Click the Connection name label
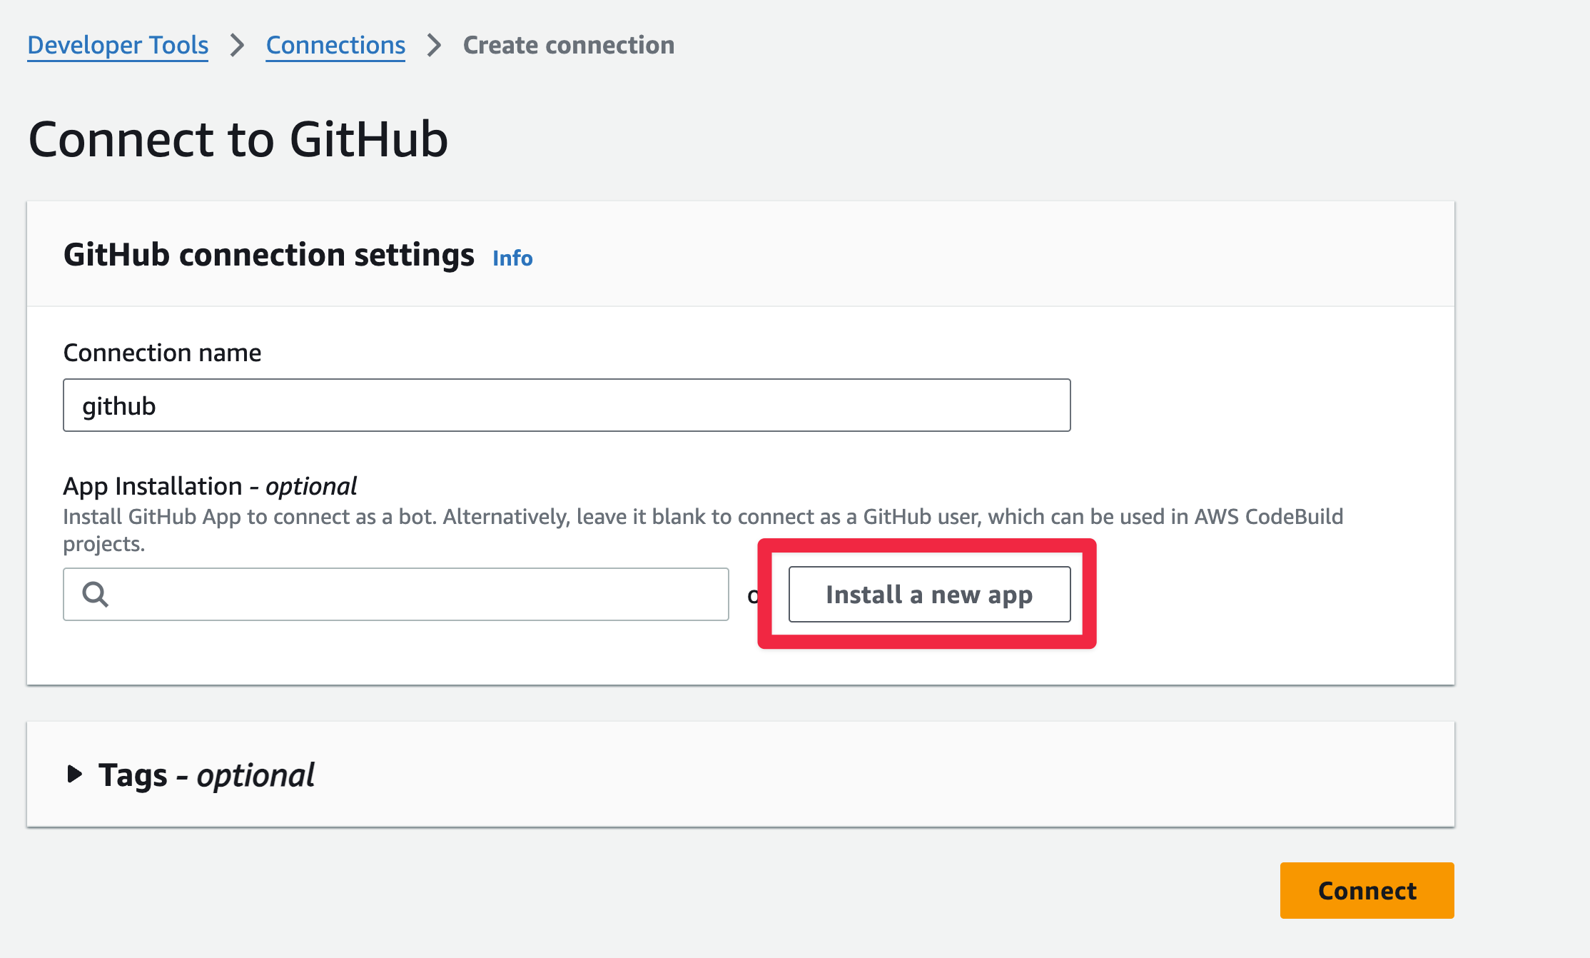This screenshot has height=958, width=1590. tap(162, 353)
